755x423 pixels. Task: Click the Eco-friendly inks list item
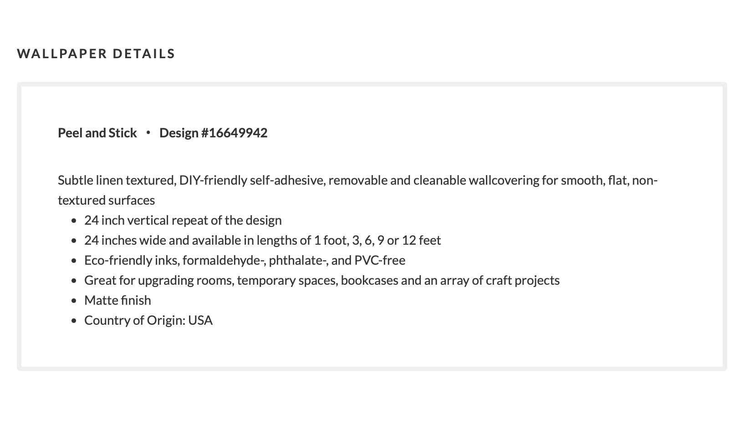(x=245, y=261)
